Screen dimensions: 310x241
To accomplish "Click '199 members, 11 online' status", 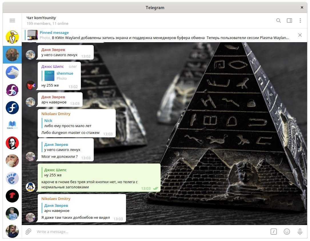I will coord(47,23).
